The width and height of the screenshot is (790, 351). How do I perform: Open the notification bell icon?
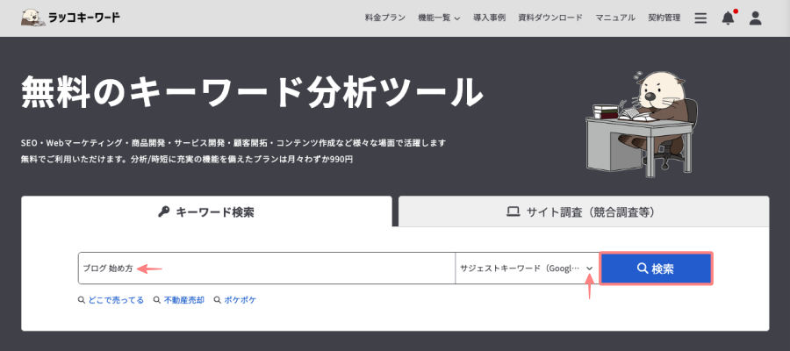click(x=728, y=18)
